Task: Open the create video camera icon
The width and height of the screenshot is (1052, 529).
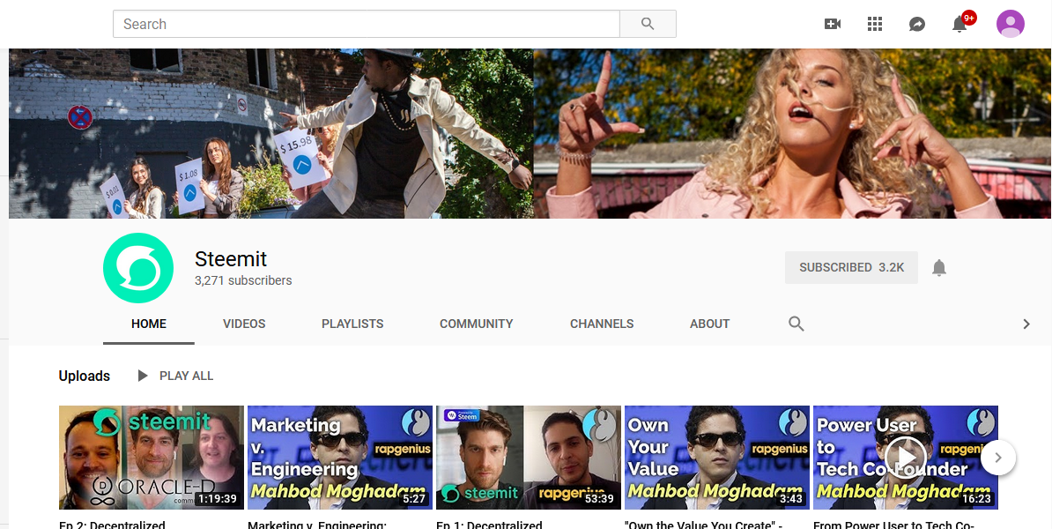Action: 833,24
